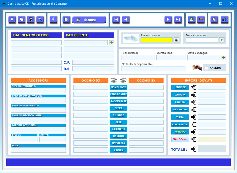Image resolution: width=237 pixels, height=173 pixels.
Task: Click the ASSE label button
Action: pyautogui.click(x=118, y=122)
